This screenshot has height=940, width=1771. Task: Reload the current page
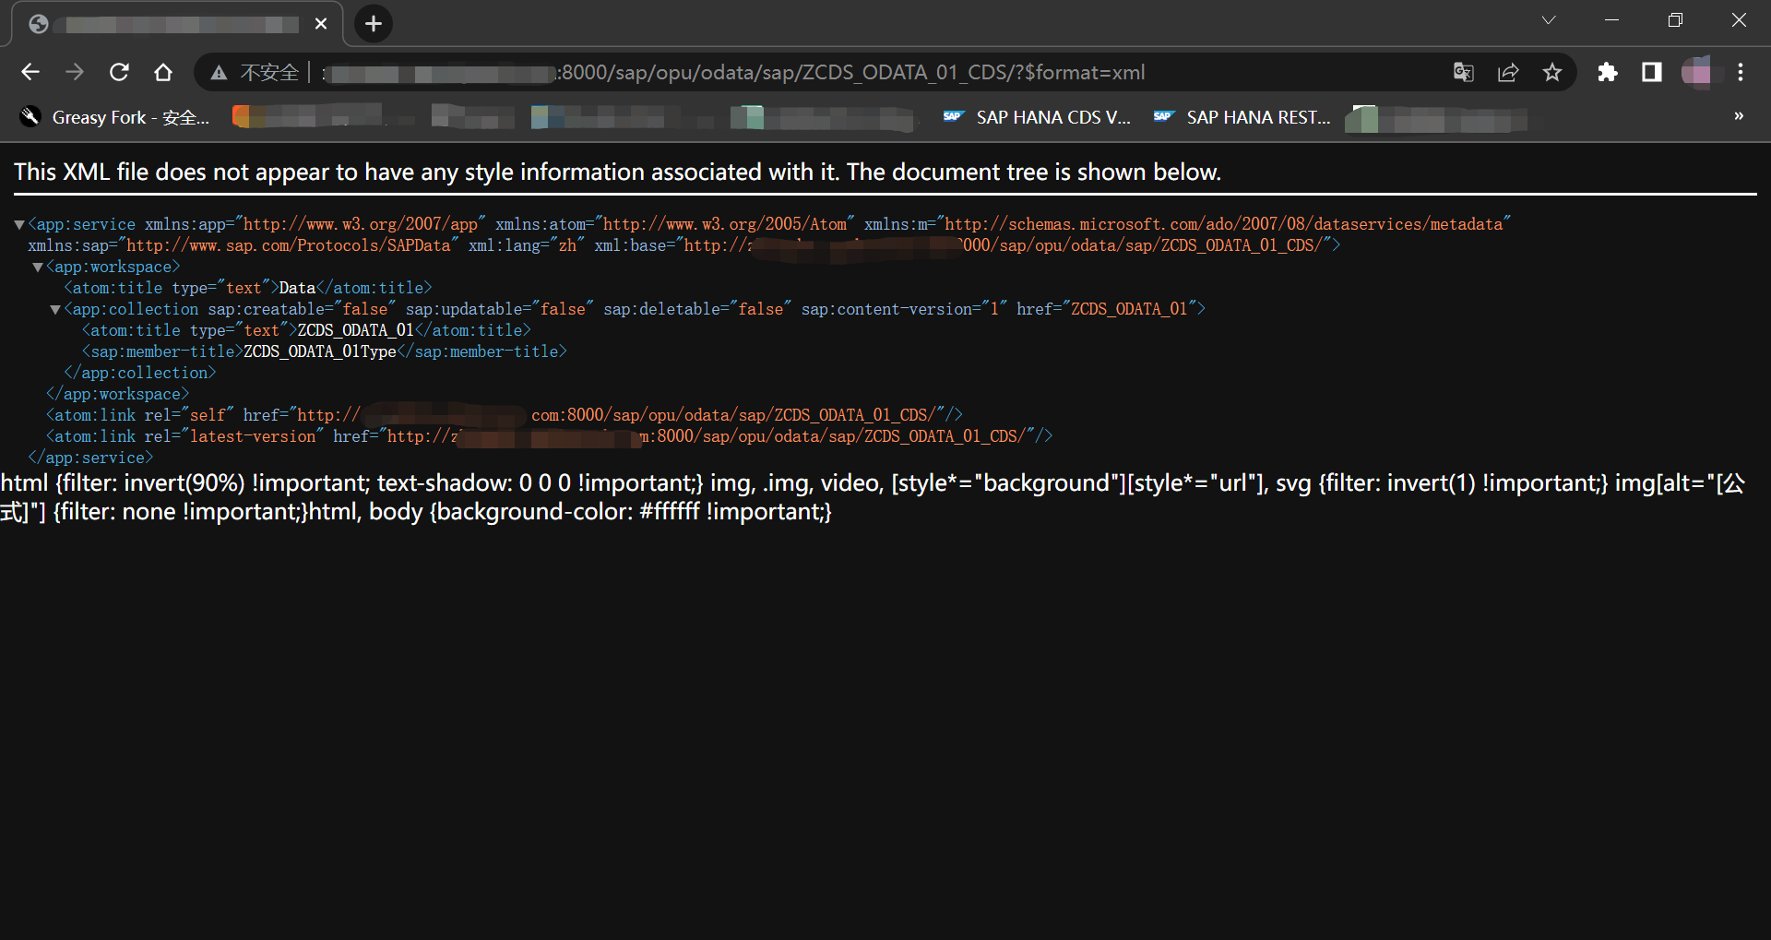119,72
